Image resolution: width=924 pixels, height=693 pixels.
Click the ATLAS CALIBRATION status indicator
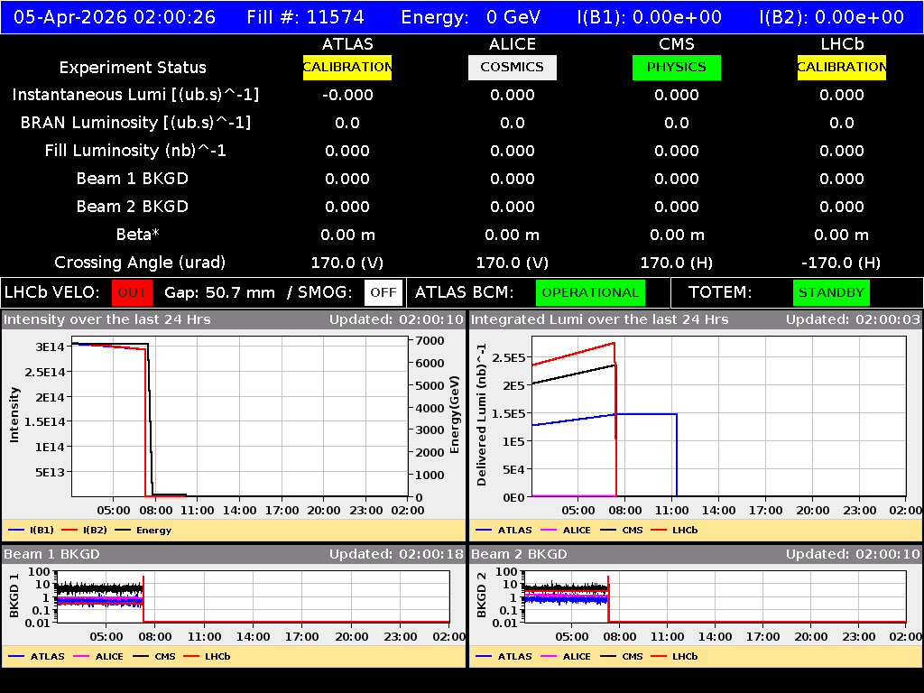[x=347, y=67]
